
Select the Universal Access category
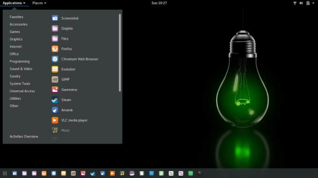pyautogui.click(x=22, y=91)
